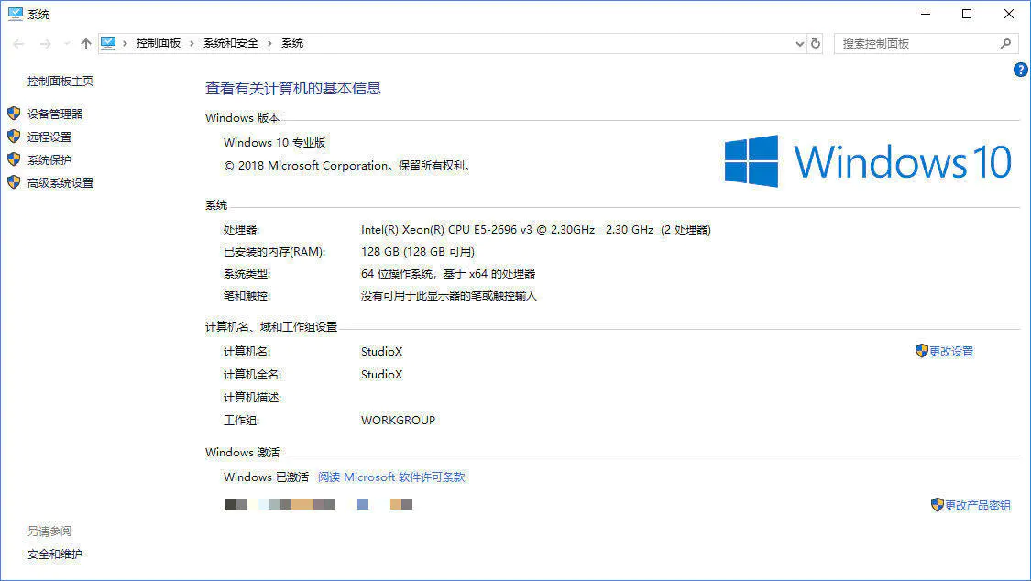This screenshot has width=1031, height=581.
Task: Click the forward navigation arrow
Action: click(44, 43)
